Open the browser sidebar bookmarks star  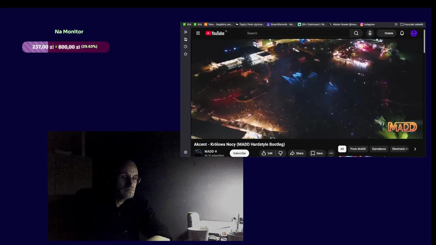[185, 54]
